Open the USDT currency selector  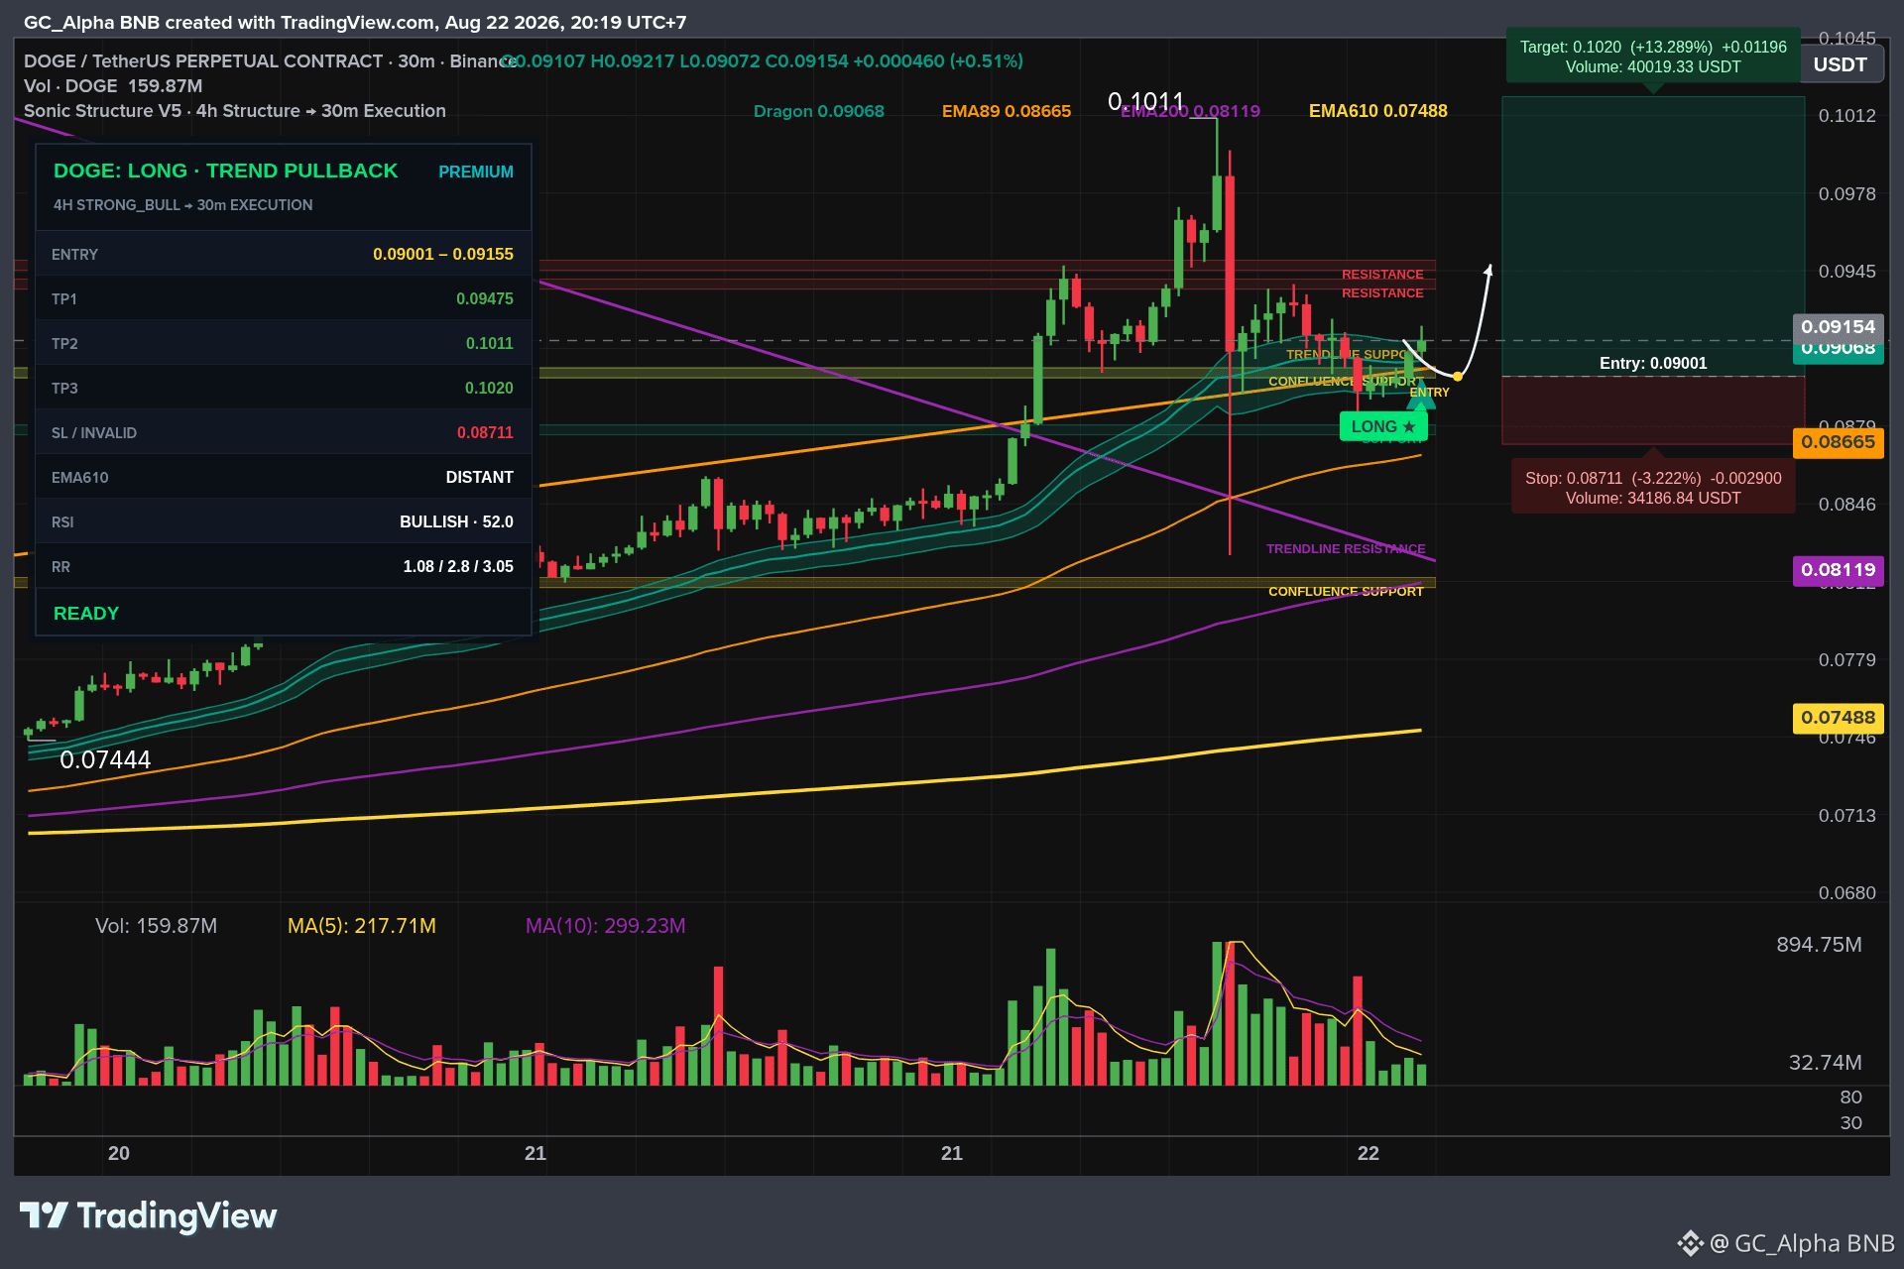point(1841,64)
